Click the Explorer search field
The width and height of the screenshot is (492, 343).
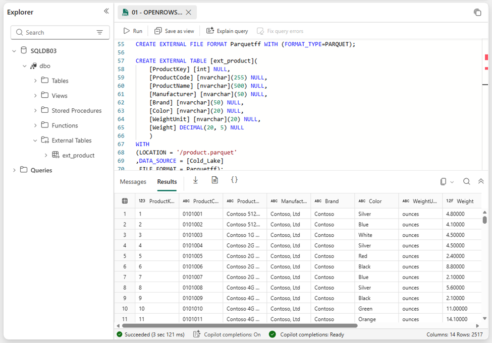pos(56,32)
